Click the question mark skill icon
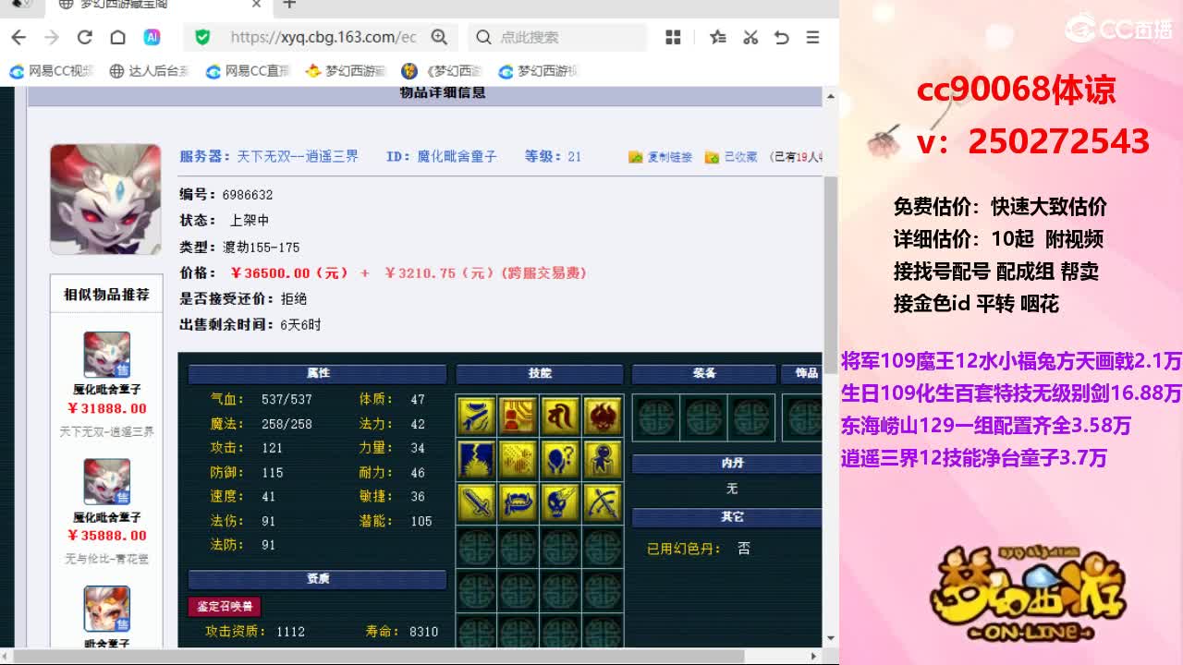The height and width of the screenshot is (665, 1183). point(561,459)
